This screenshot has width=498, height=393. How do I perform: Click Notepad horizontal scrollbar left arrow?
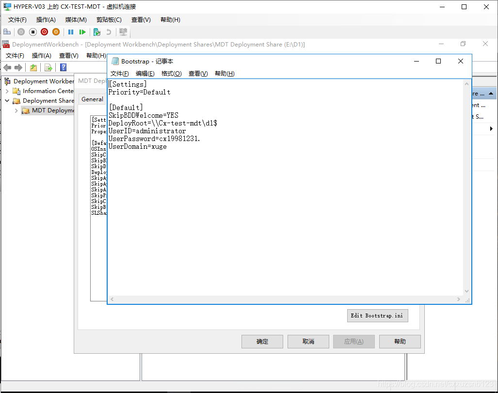(x=112, y=299)
